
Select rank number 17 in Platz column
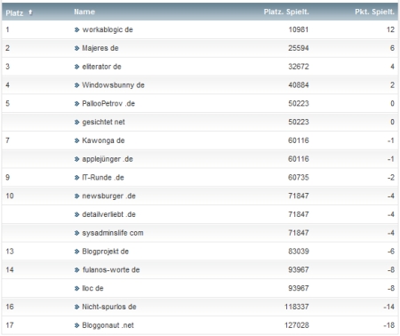click(x=10, y=325)
